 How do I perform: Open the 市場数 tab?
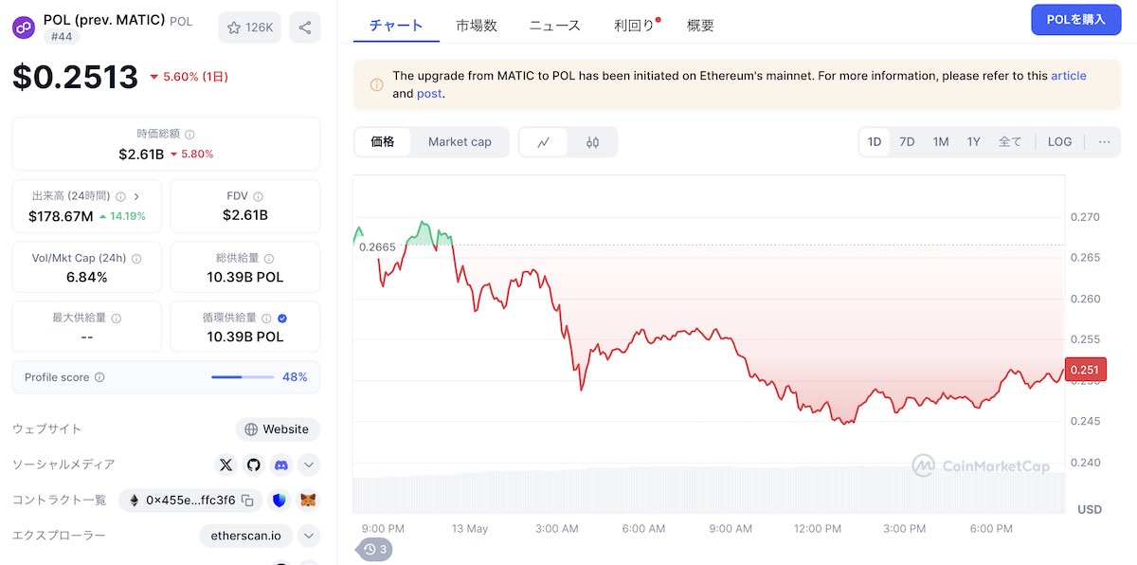click(477, 26)
